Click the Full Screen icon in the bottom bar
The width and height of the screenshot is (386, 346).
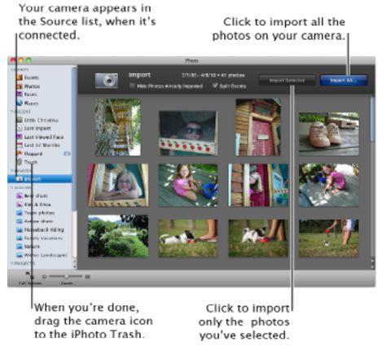pyautogui.click(x=30, y=275)
